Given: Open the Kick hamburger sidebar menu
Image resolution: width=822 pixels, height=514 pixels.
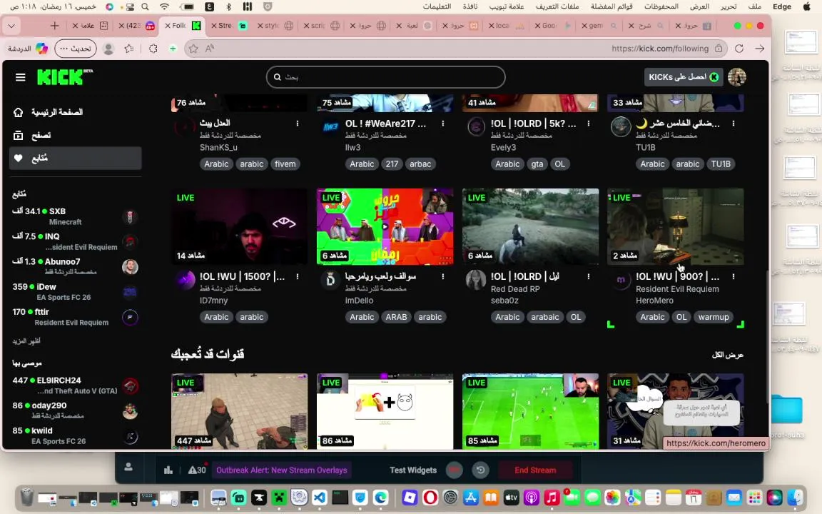Looking at the screenshot, I should pyautogui.click(x=21, y=77).
